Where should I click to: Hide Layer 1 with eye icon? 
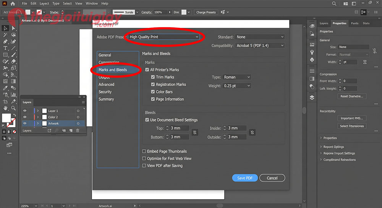(25, 111)
